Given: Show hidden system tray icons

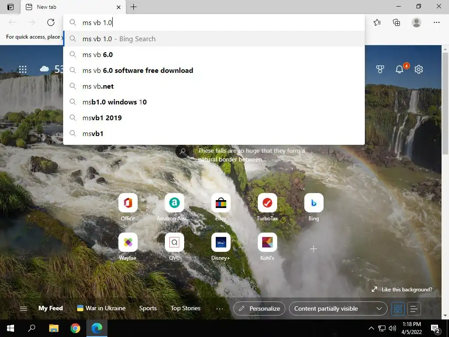Looking at the screenshot, I should pos(371,328).
